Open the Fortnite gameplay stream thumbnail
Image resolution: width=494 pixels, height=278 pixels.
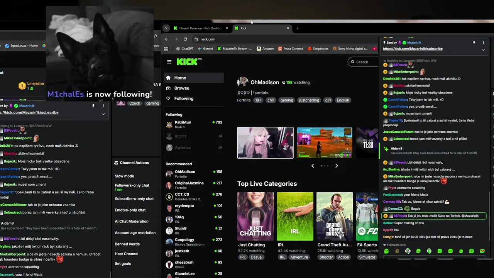(325, 142)
